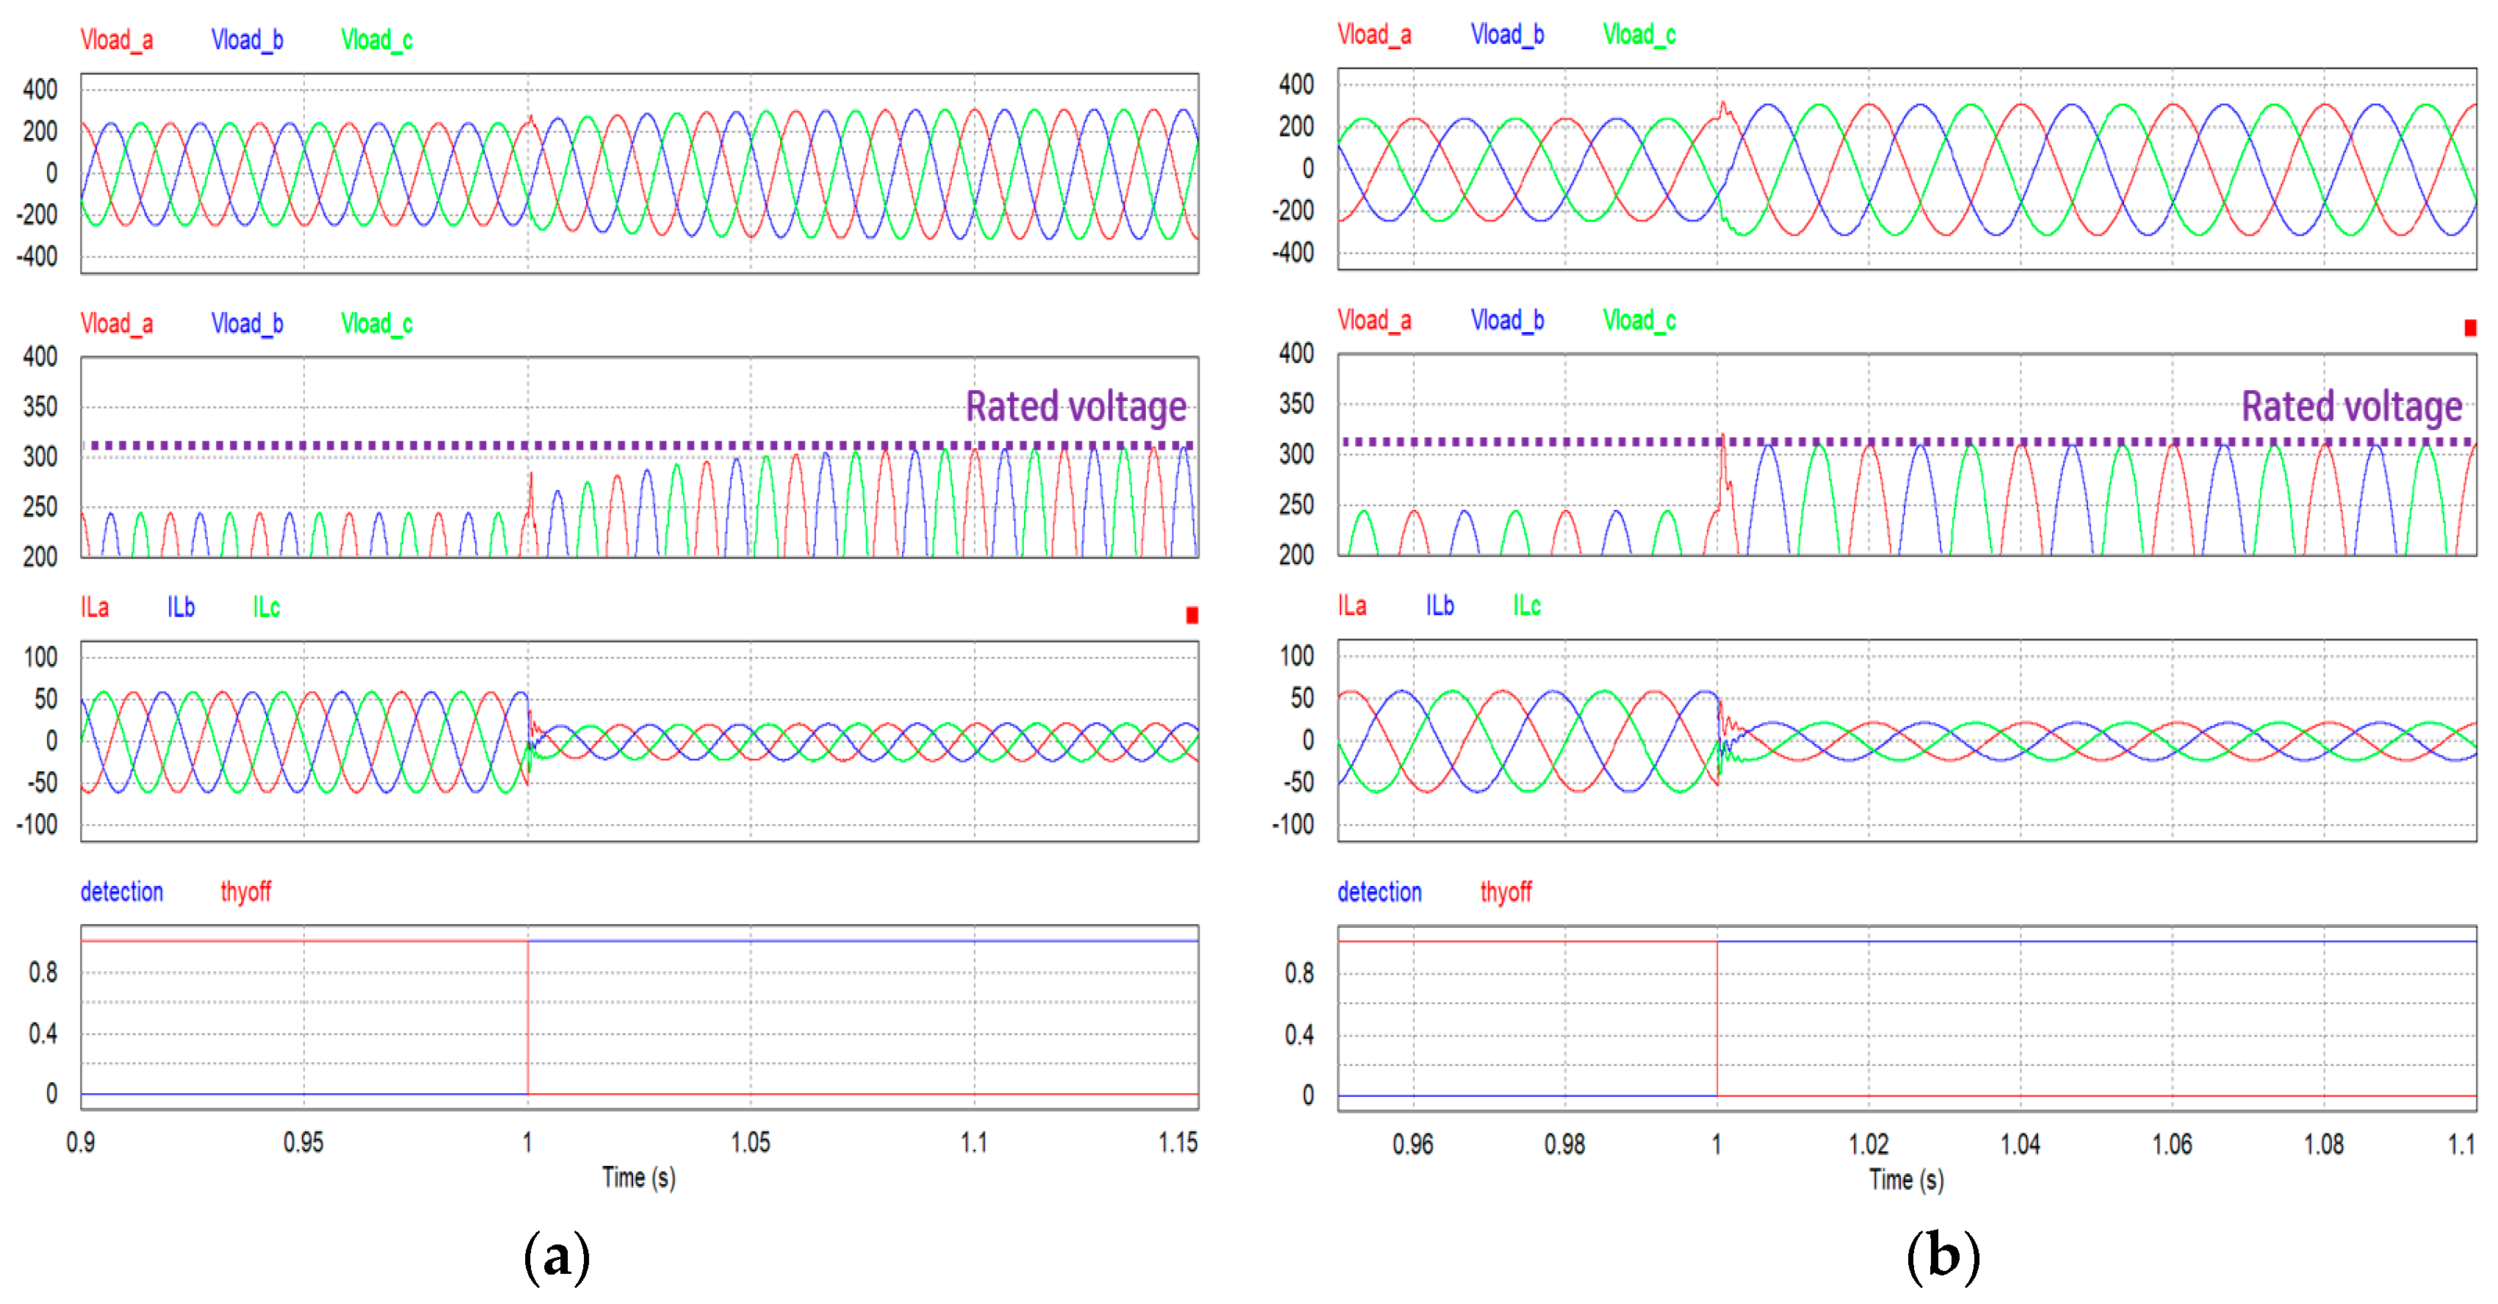
Task: Click the detection legend label in panel (a)
Action: coord(121,892)
